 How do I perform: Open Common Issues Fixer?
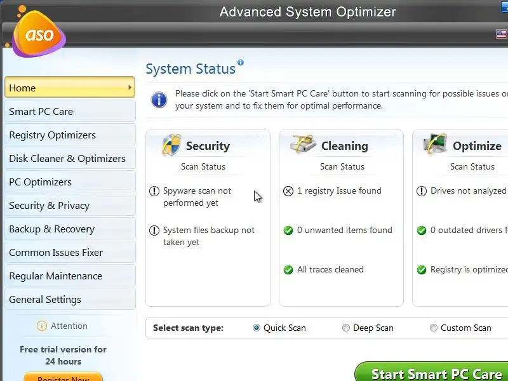[x=70, y=252]
